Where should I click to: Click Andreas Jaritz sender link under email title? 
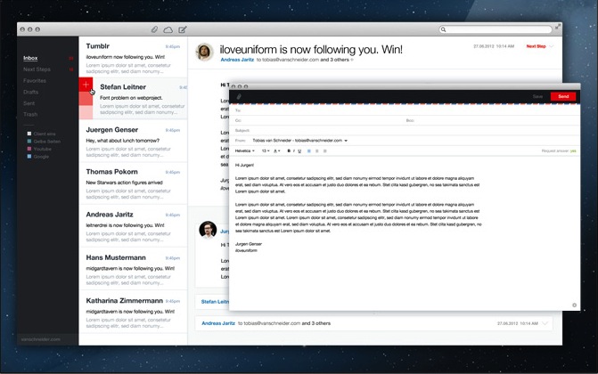237,60
